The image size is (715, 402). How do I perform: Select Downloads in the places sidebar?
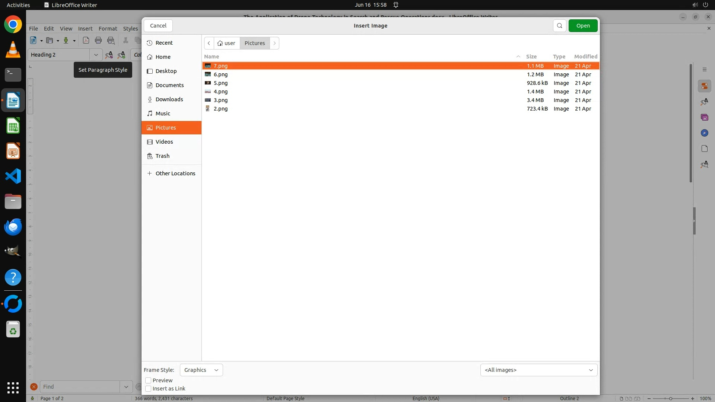point(169,99)
